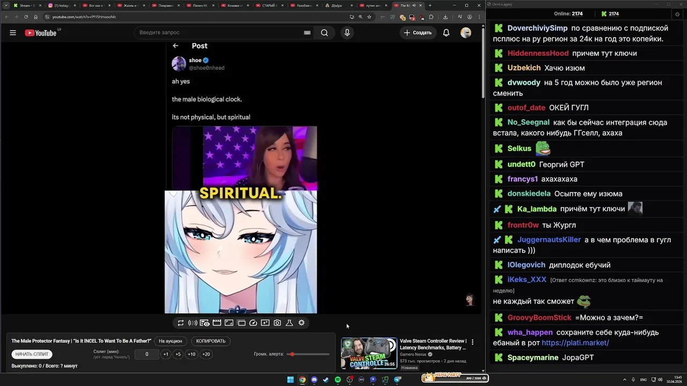Click username DoverchiviySimp in chat
Viewport: 687px width, 386px height.
pyautogui.click(x=537, y=28)
